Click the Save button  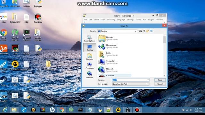(x=160, y=80)
